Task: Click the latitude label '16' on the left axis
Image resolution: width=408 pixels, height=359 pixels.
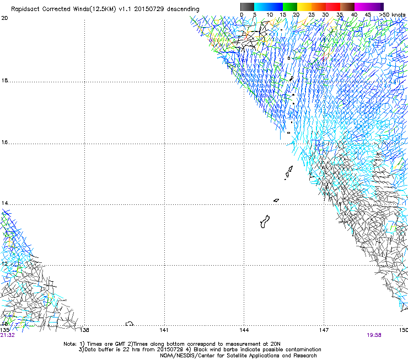Action: point(4,142)
